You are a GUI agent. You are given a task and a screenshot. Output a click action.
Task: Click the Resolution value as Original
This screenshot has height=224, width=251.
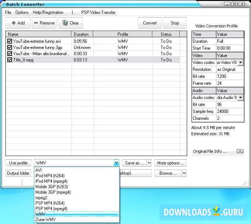[x=230, y=69]
